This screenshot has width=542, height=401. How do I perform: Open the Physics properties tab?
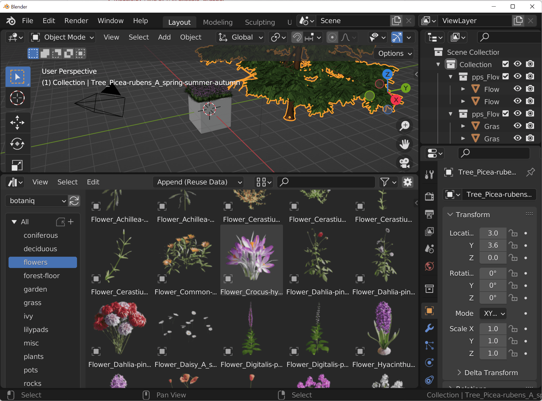tap(429, 363)
